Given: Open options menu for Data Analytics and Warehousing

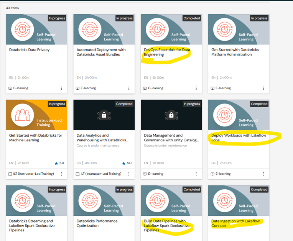Looking at the screenshot, I should (x=129, y=174).
